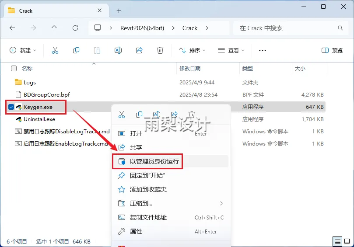Click the toolbar Rename icon

pos(118,50)
